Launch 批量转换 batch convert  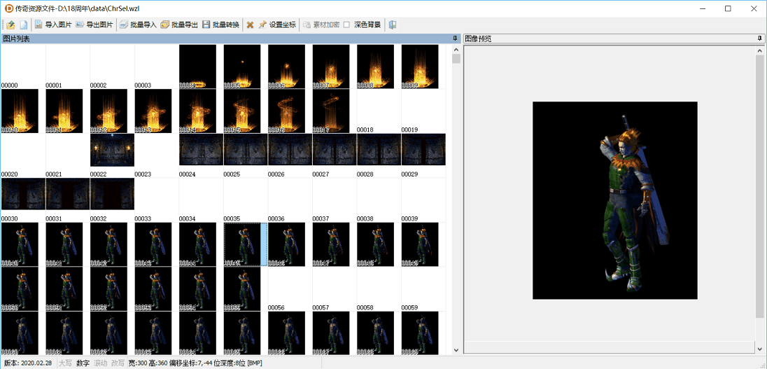coord(220,25)
